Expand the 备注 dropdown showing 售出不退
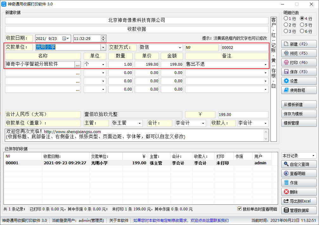The height and width of the screenshot is (225, 319). (x=265, y=65)
